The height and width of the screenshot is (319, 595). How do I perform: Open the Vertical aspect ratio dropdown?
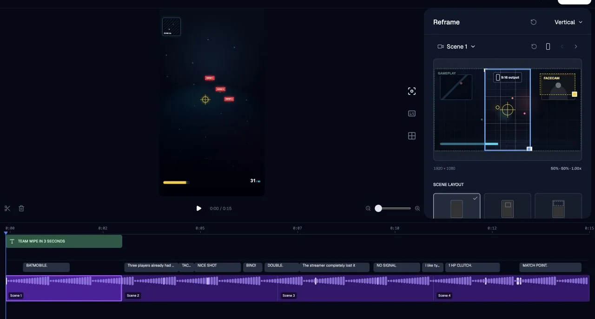(x=569, y=22)
